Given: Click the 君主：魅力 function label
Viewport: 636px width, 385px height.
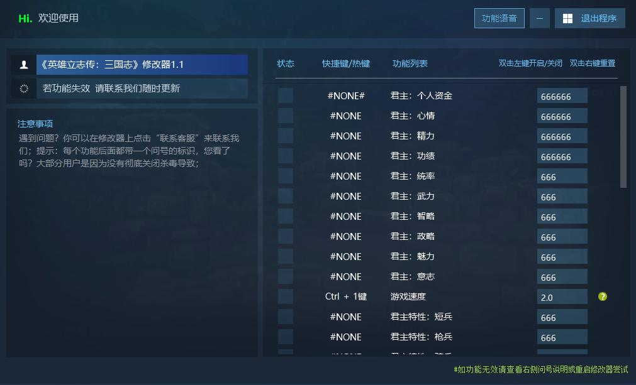Looking at the screenshot, I should click(x=412, y=256).
